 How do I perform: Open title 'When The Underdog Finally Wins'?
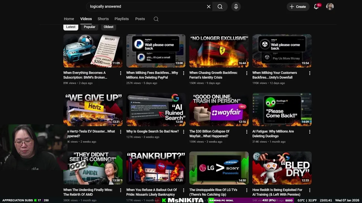pos(88,192)
